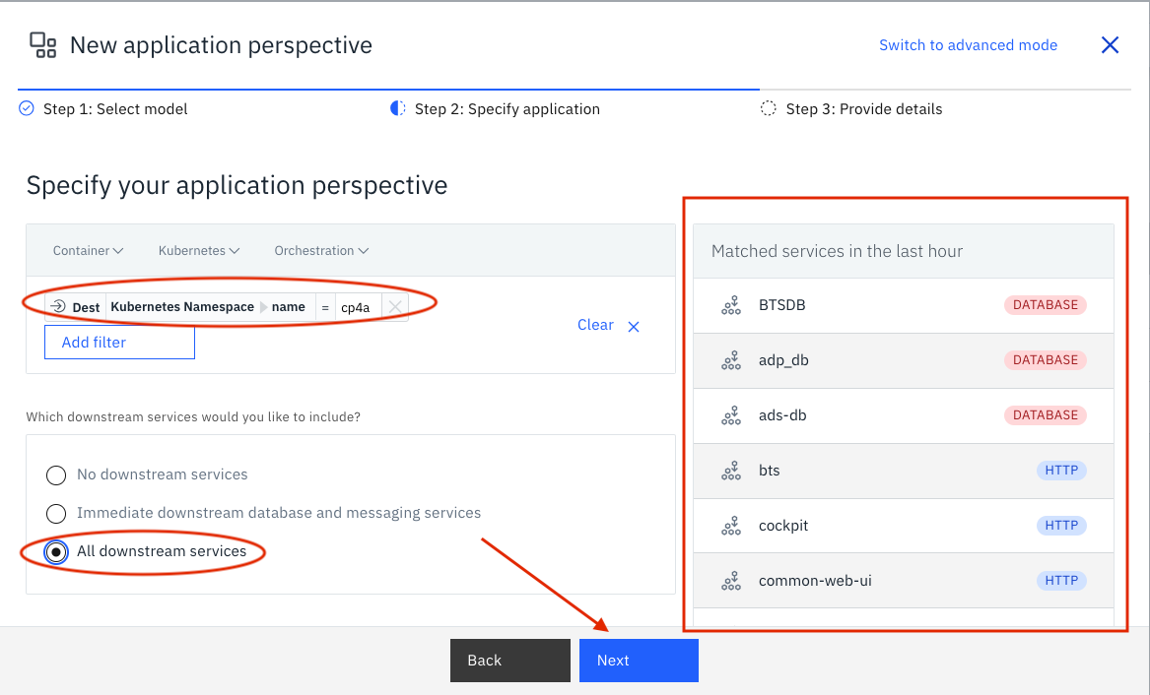Click Matched services in the last hour header
The width and height of the screenshot is (1150, 695).
837,251
